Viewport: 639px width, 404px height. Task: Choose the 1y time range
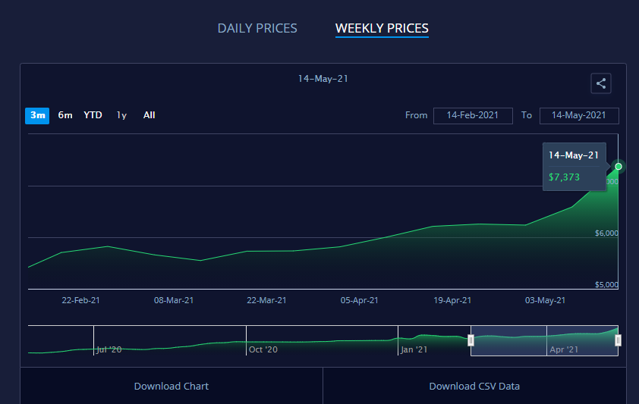click(x=121, y=115)
